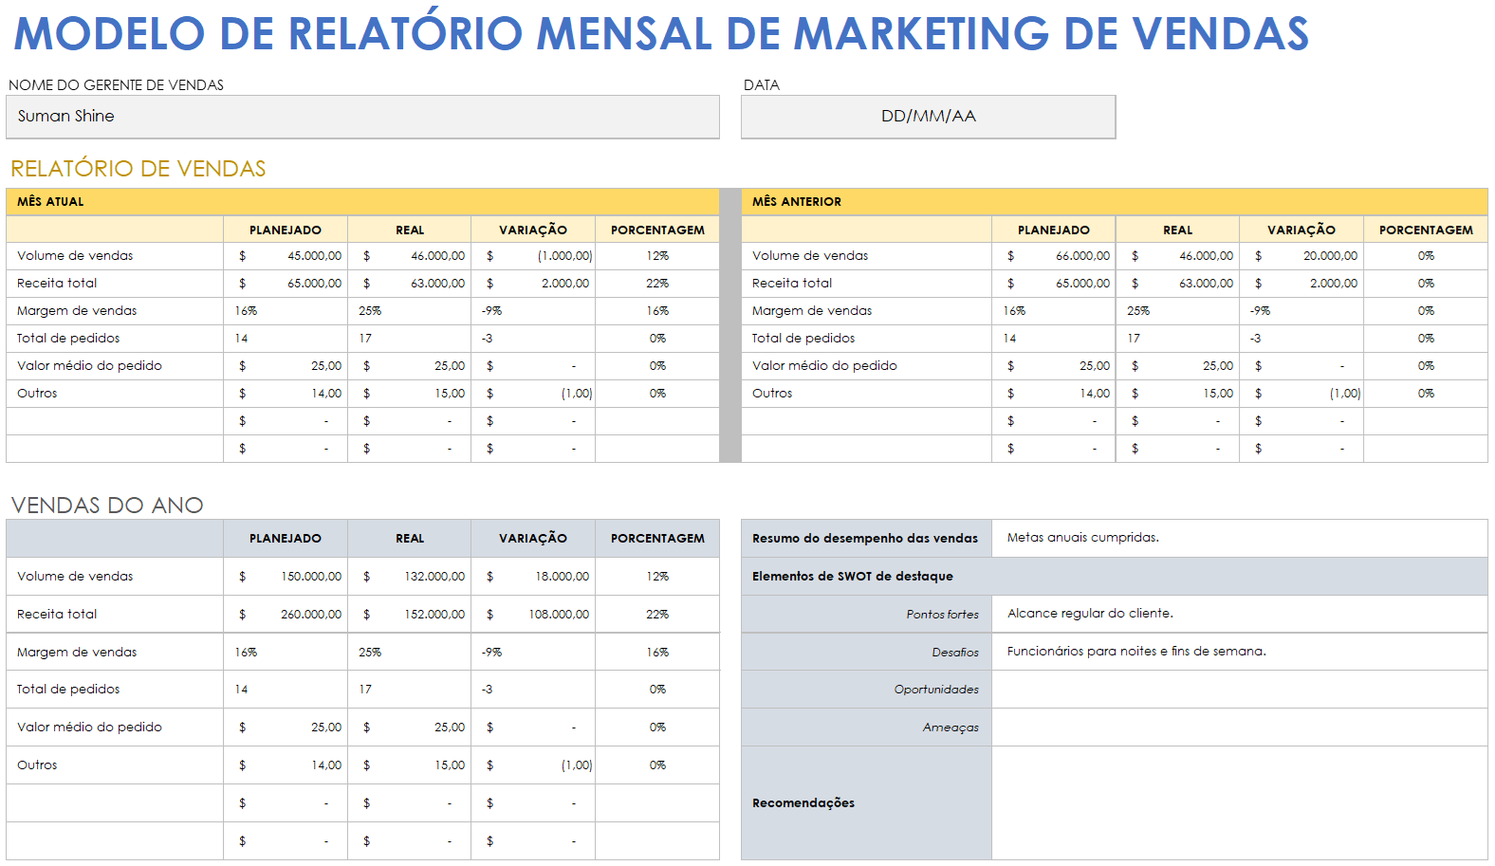The width and height of the screenshot is (1495, 866).
Task: Click the empty cell beside 'Oportunidades'
Action: (x=1240, y=690)
